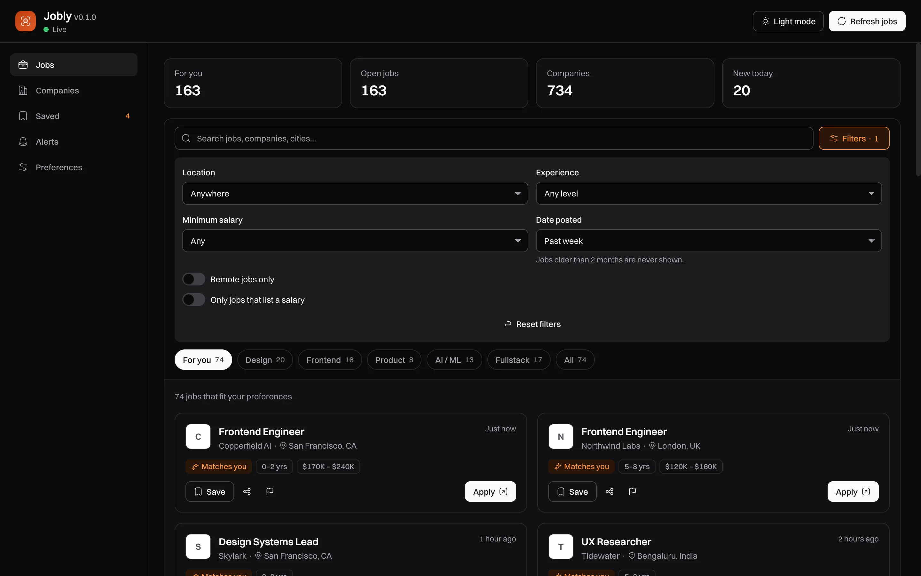921x576 pixels.
Task: Select the AI / ML 13 tab
Action: pyautogui.click(x=454, y=360)
